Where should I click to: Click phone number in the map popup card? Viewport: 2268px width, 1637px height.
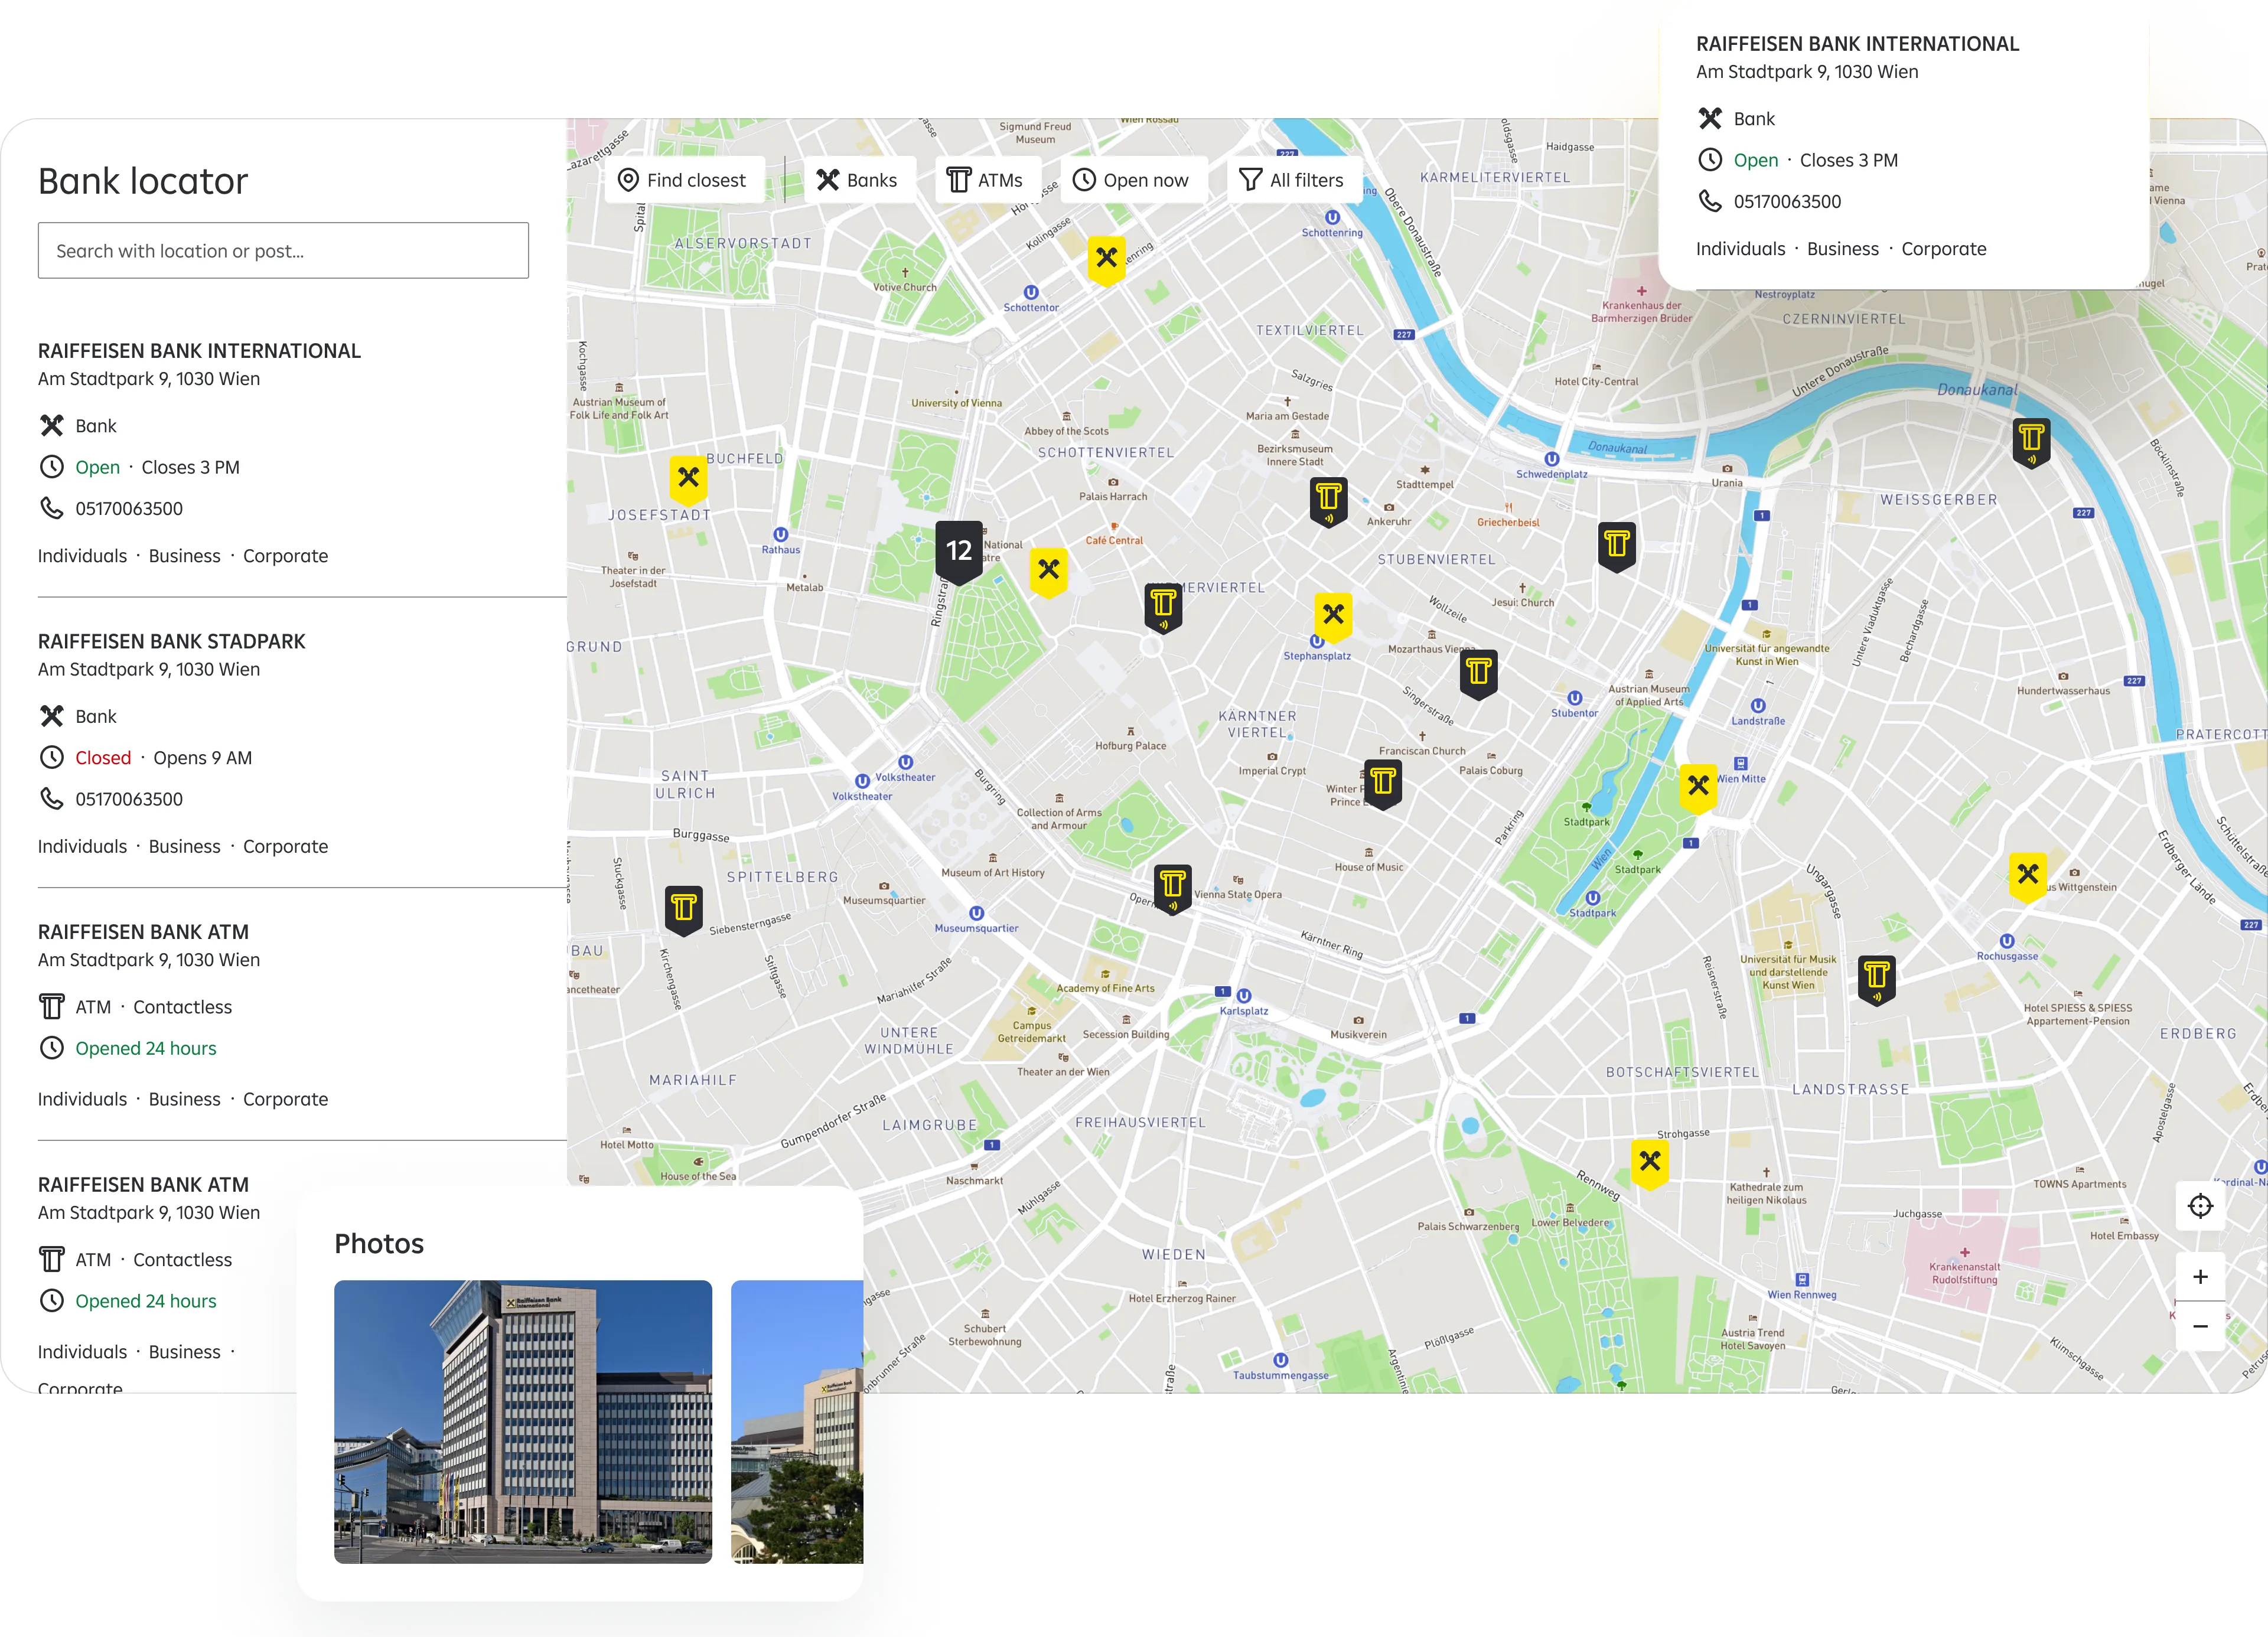1787,201
